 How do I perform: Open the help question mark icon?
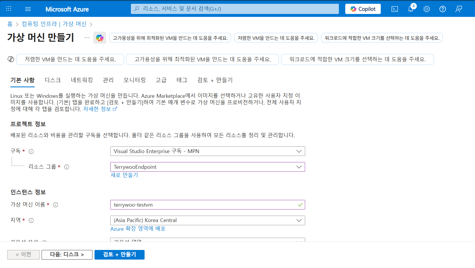443,9
